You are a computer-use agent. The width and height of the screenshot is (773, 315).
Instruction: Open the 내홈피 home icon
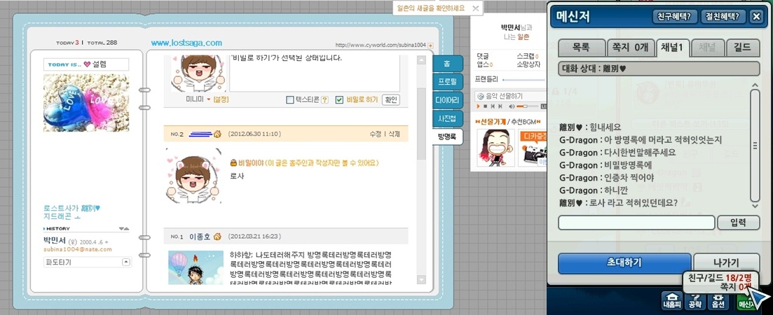pos(671,300)
